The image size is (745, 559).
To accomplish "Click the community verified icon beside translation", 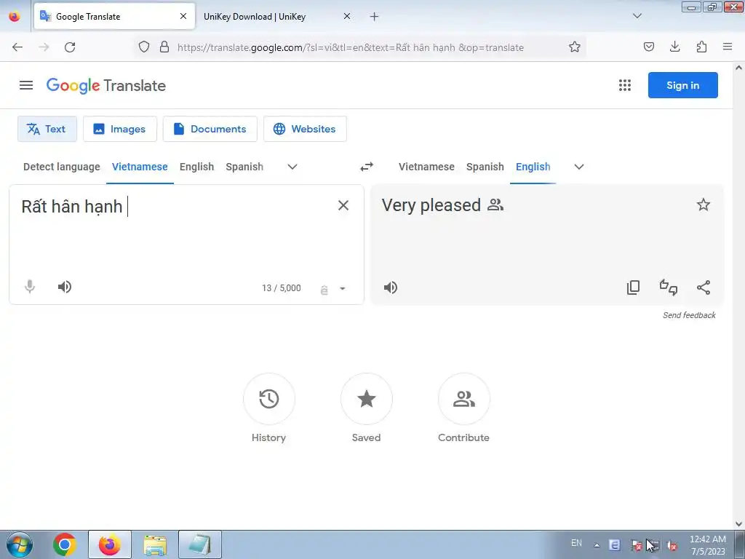I will click(495, 205).
